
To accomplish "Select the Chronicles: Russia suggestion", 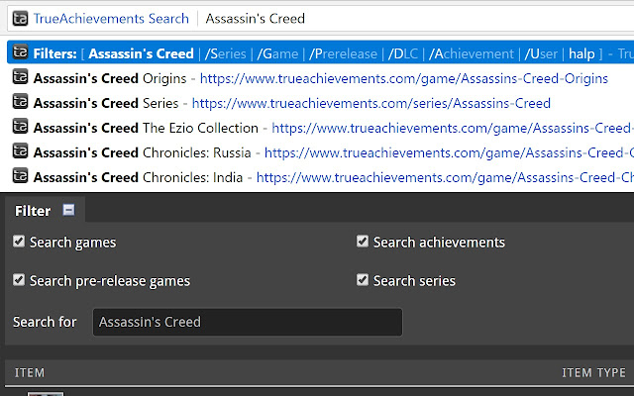I will (x=320, y=152).
